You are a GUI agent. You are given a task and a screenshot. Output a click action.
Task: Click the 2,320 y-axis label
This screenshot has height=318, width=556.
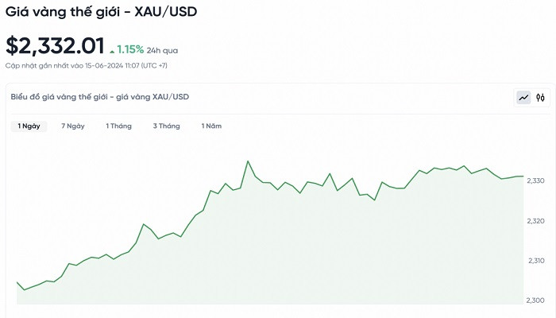click(538, 221)
